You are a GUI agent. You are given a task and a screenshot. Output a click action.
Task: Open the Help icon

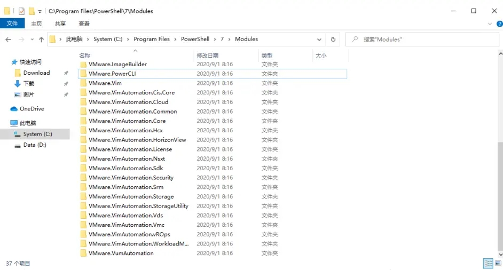point(499,23)
